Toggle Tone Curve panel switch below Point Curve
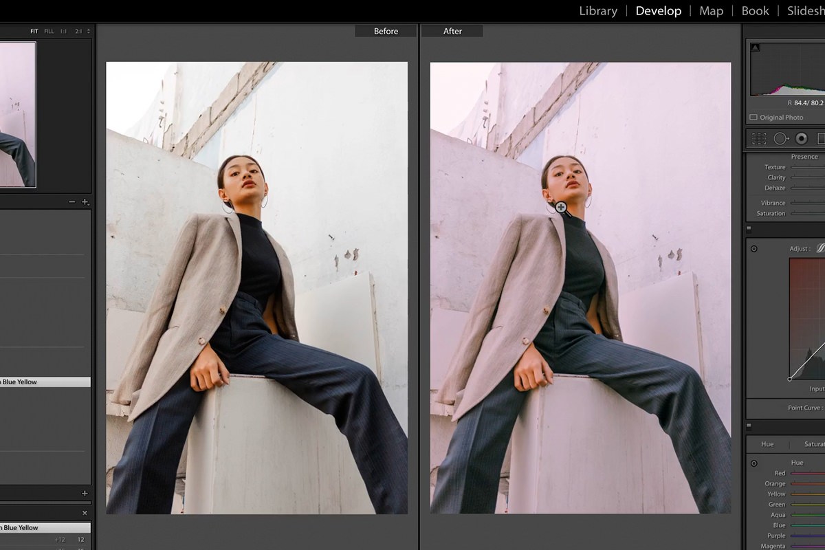The image size is (825, 550). click(x=749, y=426)
